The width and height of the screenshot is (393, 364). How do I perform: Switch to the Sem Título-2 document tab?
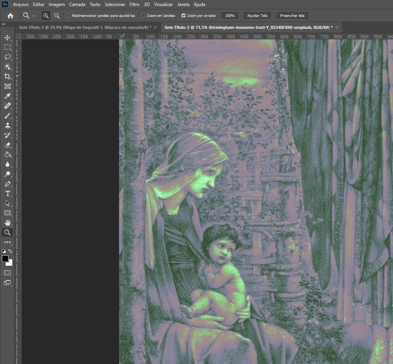click(x=249, y=27)
